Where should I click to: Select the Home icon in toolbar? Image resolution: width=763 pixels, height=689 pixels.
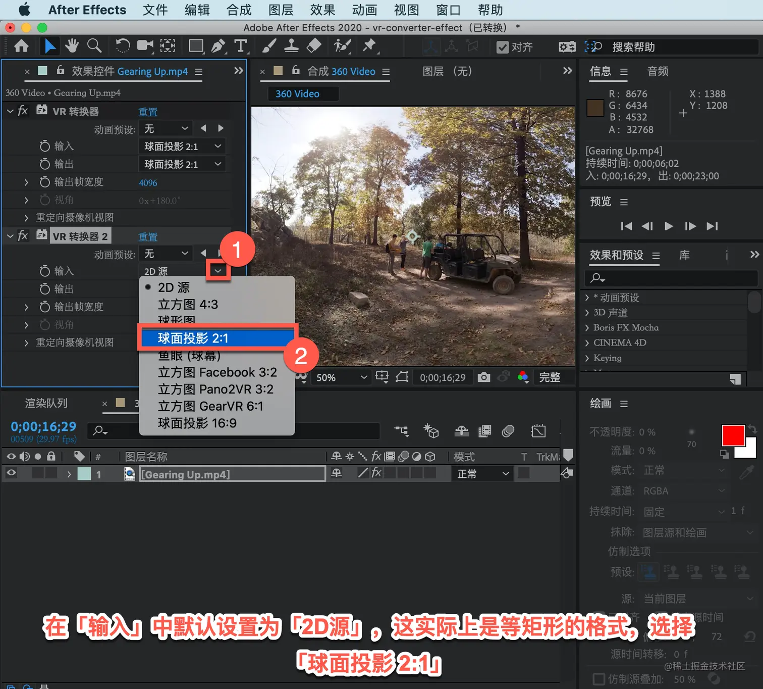coord(21,46)
